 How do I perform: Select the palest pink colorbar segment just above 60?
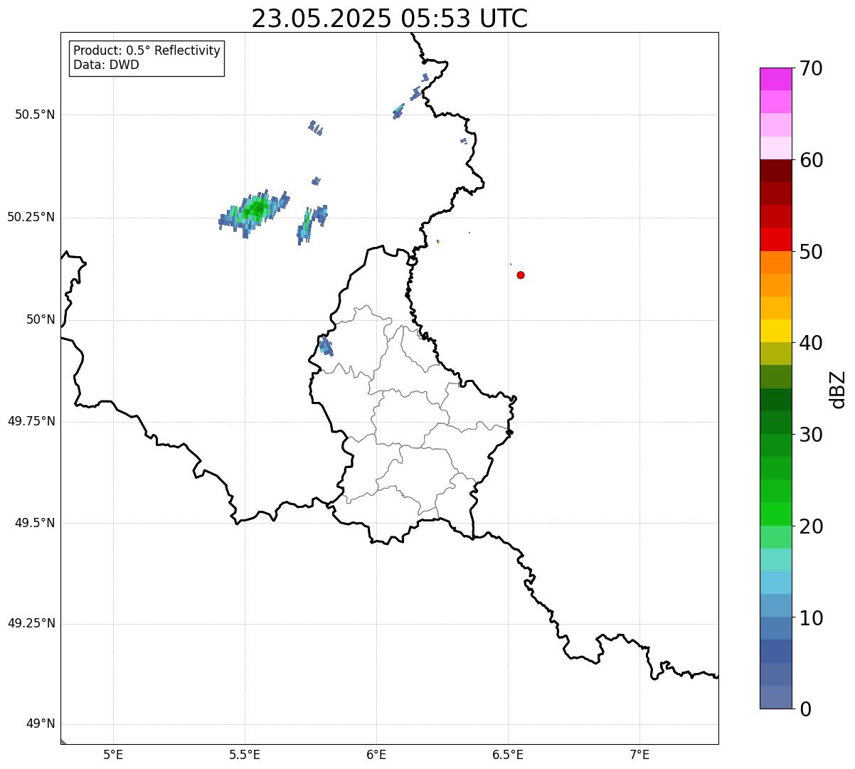[x=775, y=148]
